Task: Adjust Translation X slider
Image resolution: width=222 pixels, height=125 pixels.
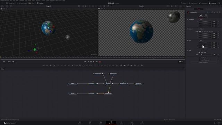Action: [x=205, y=22]
